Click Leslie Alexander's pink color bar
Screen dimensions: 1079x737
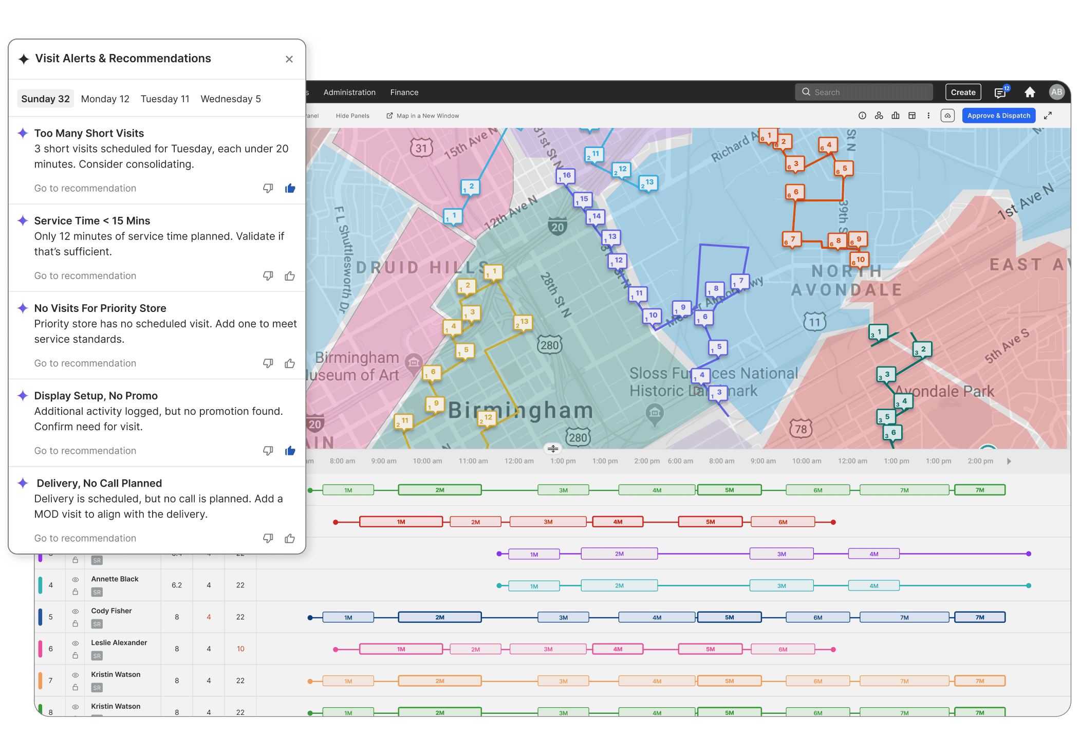[x=40, y=649]
